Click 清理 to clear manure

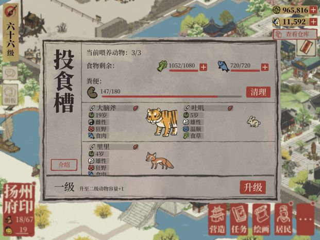pyautogui.click(x=258, y=92)
